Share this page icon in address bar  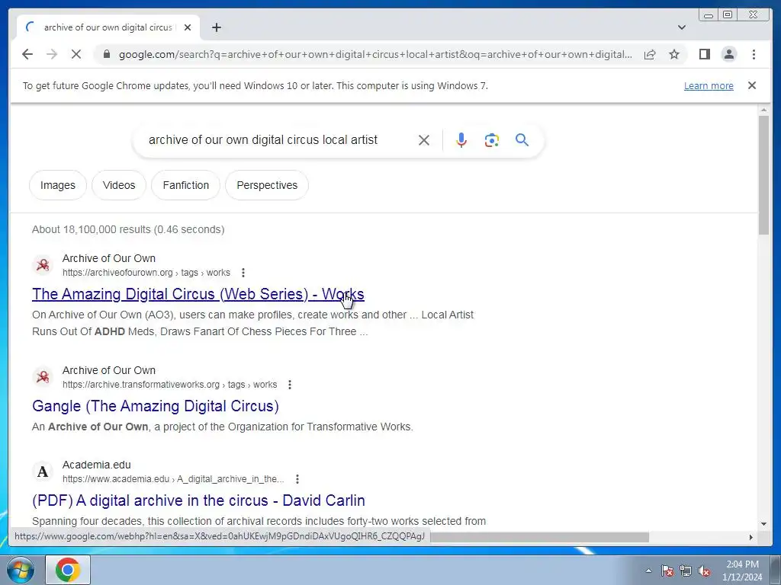tap(650, 54)
